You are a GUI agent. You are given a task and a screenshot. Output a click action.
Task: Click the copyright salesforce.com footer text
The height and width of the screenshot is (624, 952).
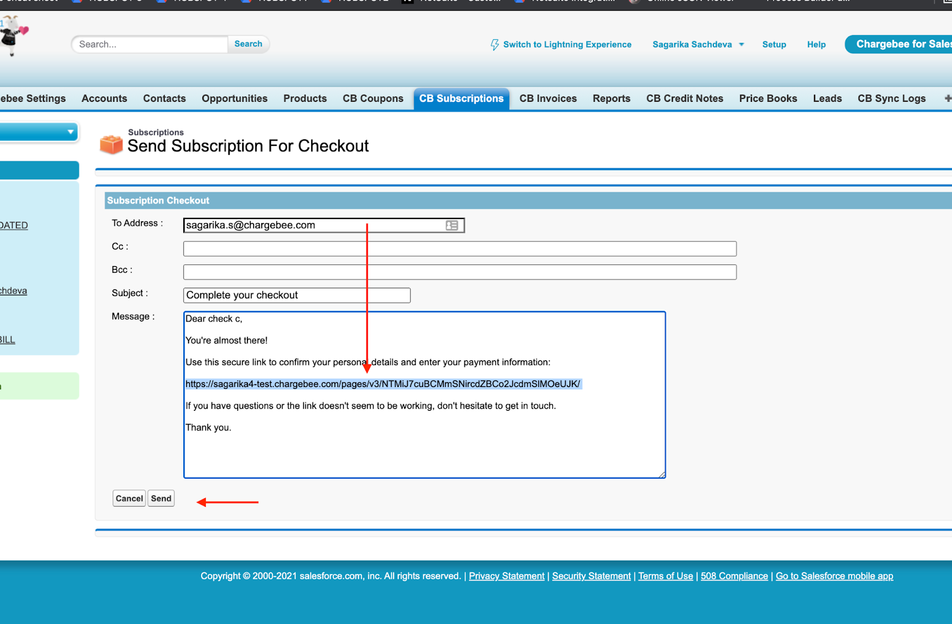point(330,576)
